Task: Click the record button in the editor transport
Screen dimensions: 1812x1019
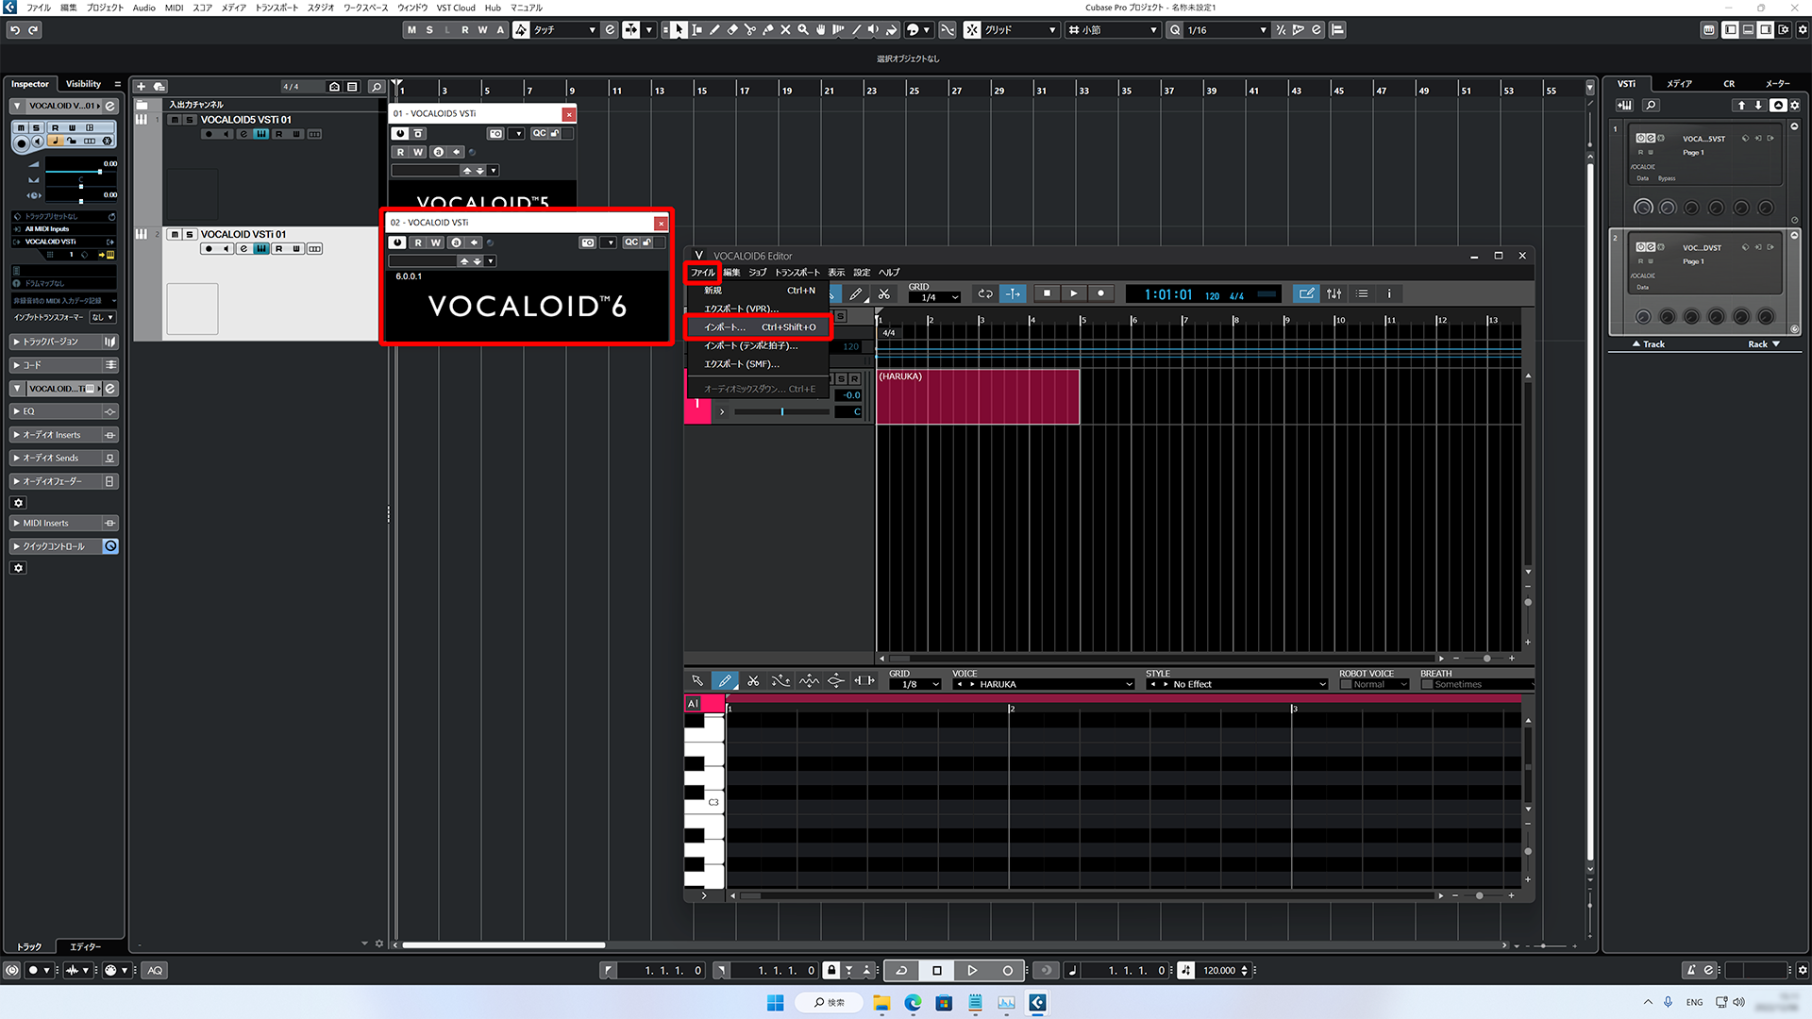Action: coord(1100,293)
